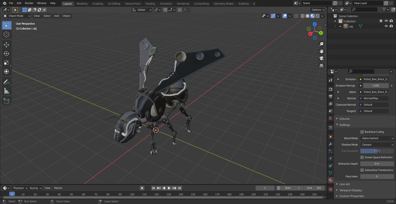Open the Keying popover button
This screenshot has height=204, width=396.
click(x=35, y=188)
